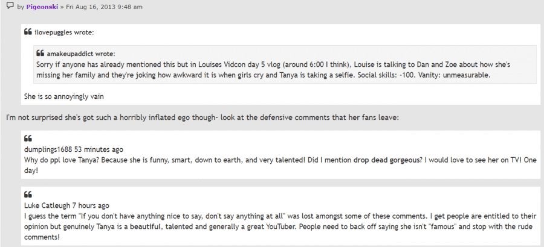This screenshot has width=544, height=247.
Task: Click the "Luke Catleugh 7 hours ago" line
Action: (x=66, y=206)
